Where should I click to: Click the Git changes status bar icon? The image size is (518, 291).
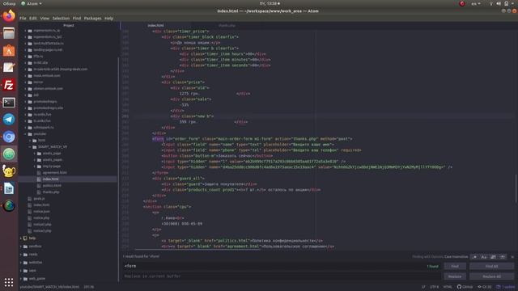tap(484, 287)
